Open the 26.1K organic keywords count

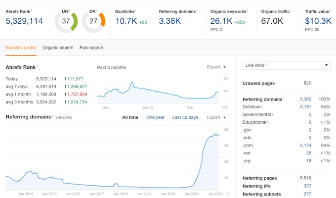(x=221, y=21)
